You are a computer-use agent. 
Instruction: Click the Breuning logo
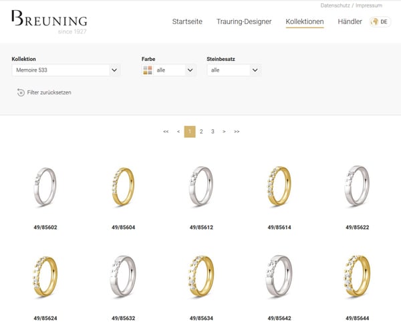[x=49, y=21]
